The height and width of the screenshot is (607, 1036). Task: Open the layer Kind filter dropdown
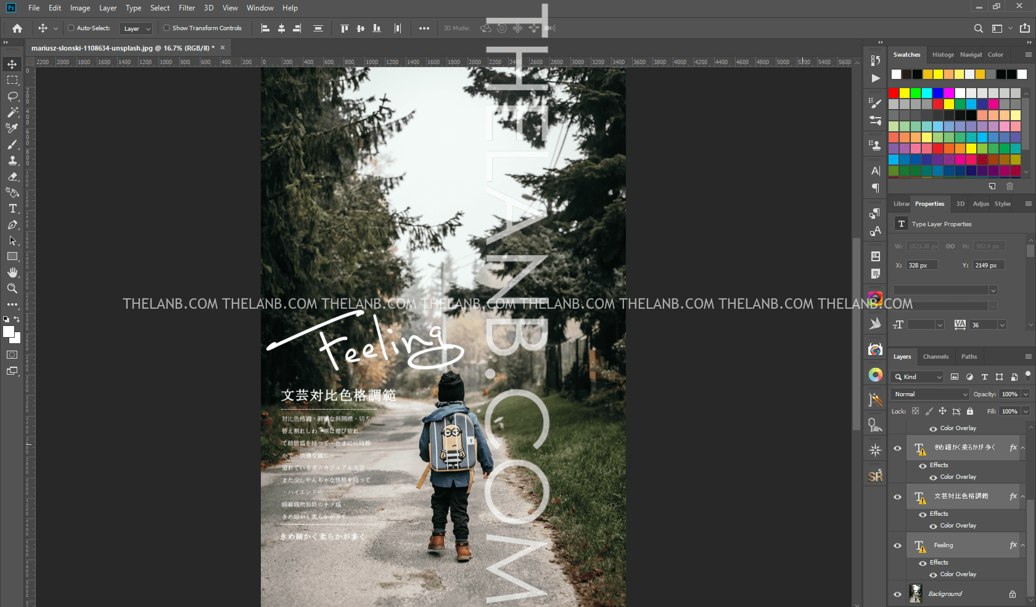pos(918,377)
